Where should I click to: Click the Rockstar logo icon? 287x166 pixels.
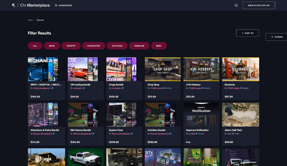(x=13, y=5)
